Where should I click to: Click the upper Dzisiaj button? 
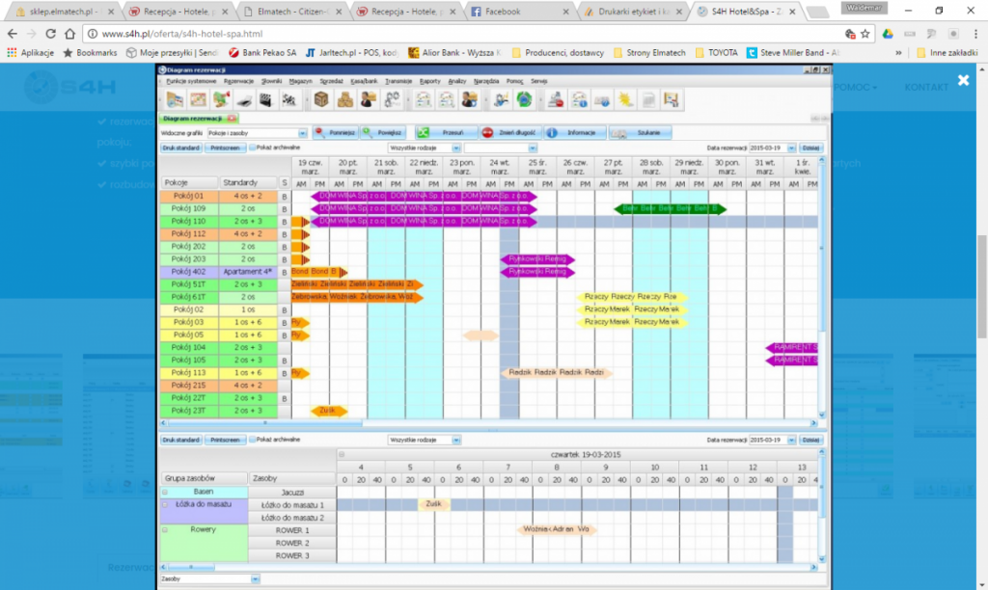[810, 148]
